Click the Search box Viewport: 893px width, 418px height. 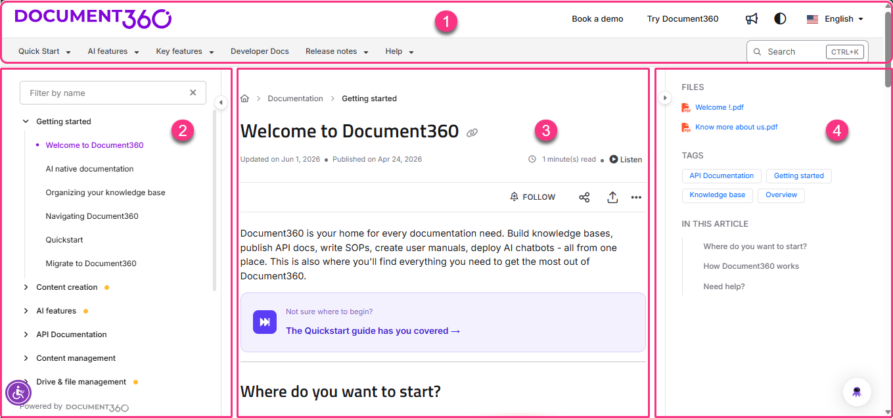(807, 51)
